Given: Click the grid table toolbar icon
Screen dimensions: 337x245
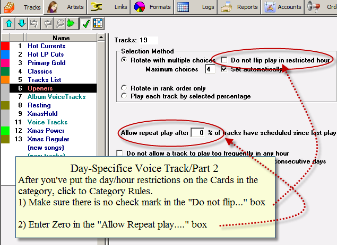Looking at the screenshot, I should [x=98, y=23].
